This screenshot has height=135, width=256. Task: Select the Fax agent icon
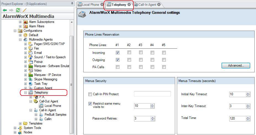point(31,48)
